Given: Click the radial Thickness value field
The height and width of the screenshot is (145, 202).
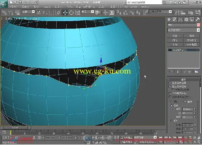Looking at the screenshot, I should 187,109.
